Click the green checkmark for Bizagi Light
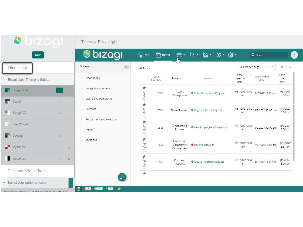 click(60, 90)
